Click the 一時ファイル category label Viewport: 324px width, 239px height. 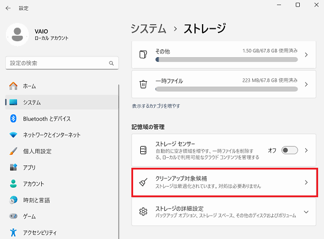click(x=169, y=81)
